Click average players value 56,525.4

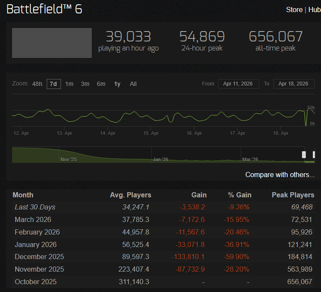click(x=136, y=244)
